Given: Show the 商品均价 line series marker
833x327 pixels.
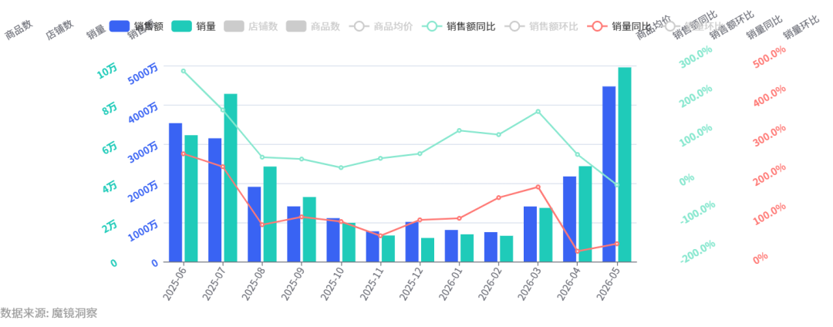Looking at the screenshot, I should (359, 25).
